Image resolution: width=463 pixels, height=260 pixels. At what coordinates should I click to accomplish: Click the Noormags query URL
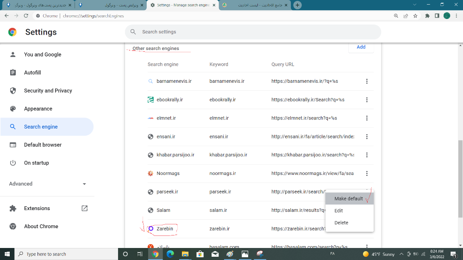(x=313, y=173)
